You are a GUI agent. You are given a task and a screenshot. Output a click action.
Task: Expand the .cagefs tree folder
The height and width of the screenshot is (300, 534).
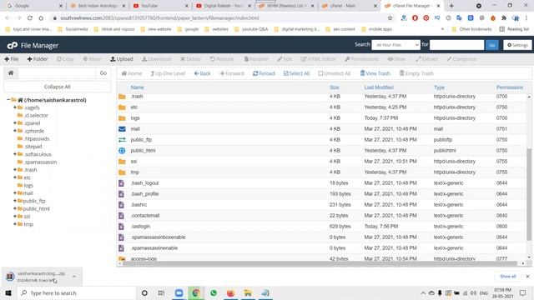[x=15, y=107]
